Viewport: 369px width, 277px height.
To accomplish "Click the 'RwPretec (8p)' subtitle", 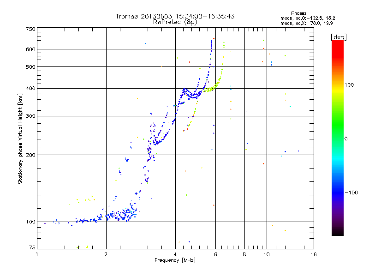I will point(175,22).
